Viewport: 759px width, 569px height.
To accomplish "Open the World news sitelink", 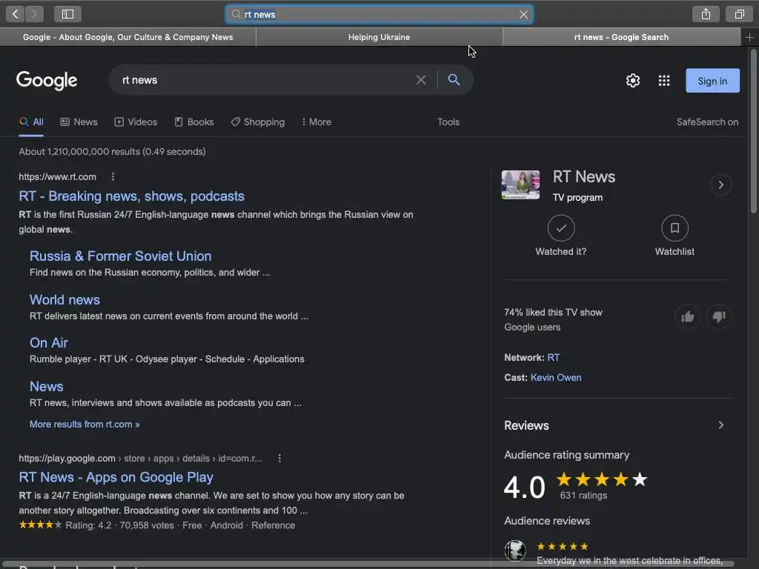I will click(65, 299).
